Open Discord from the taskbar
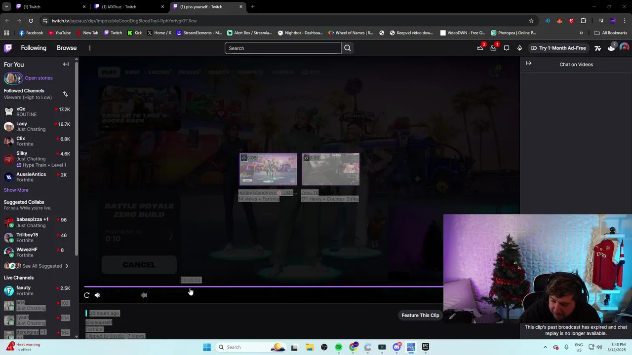632x355 pixels. (396, 347)
